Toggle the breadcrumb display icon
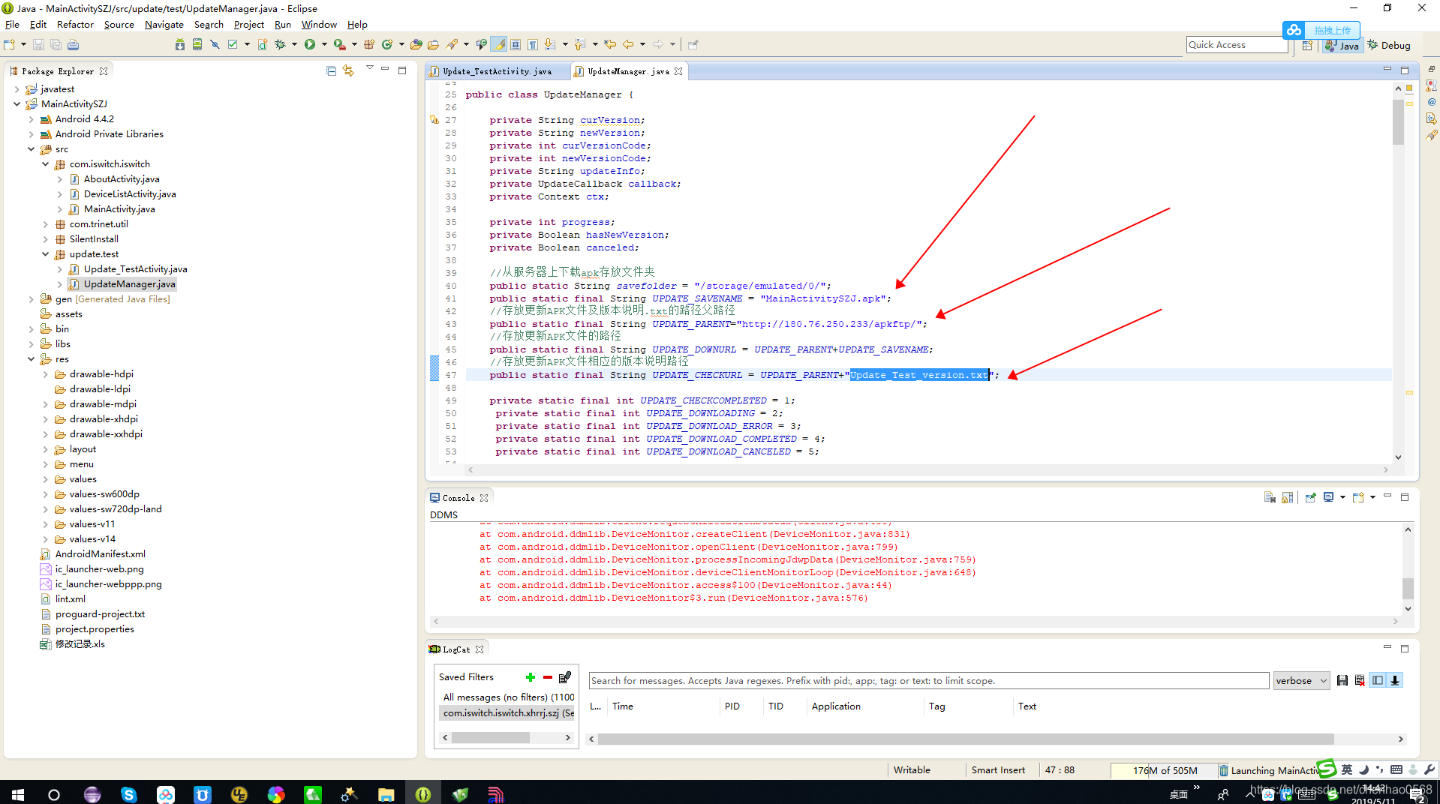 [482, 45]
